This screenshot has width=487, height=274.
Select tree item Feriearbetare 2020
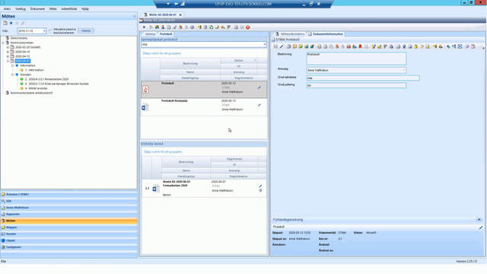[x=46, y=79]
